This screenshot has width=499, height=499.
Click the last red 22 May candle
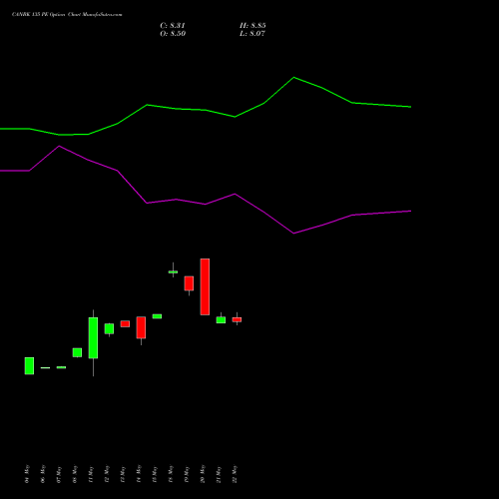click(237, 319)
